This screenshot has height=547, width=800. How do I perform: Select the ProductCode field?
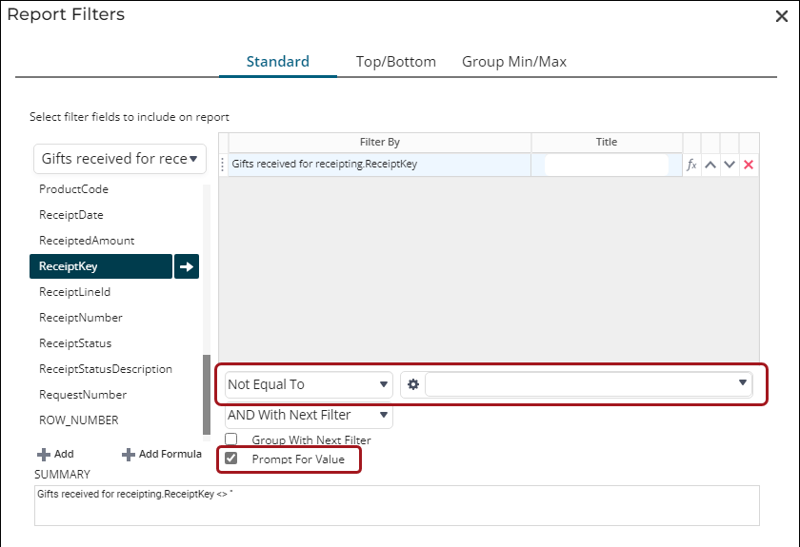[73, 189]
